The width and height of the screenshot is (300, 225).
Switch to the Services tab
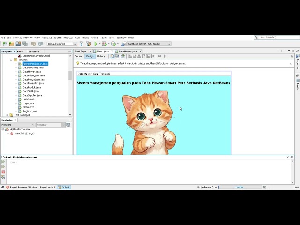34,52
